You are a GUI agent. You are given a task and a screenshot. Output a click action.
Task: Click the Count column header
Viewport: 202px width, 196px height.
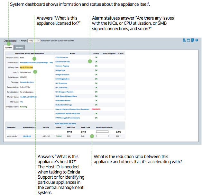click(121, 54)
